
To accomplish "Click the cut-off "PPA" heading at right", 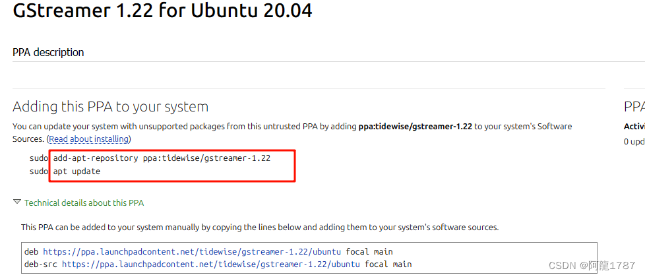I will click(x=634, y=107).
